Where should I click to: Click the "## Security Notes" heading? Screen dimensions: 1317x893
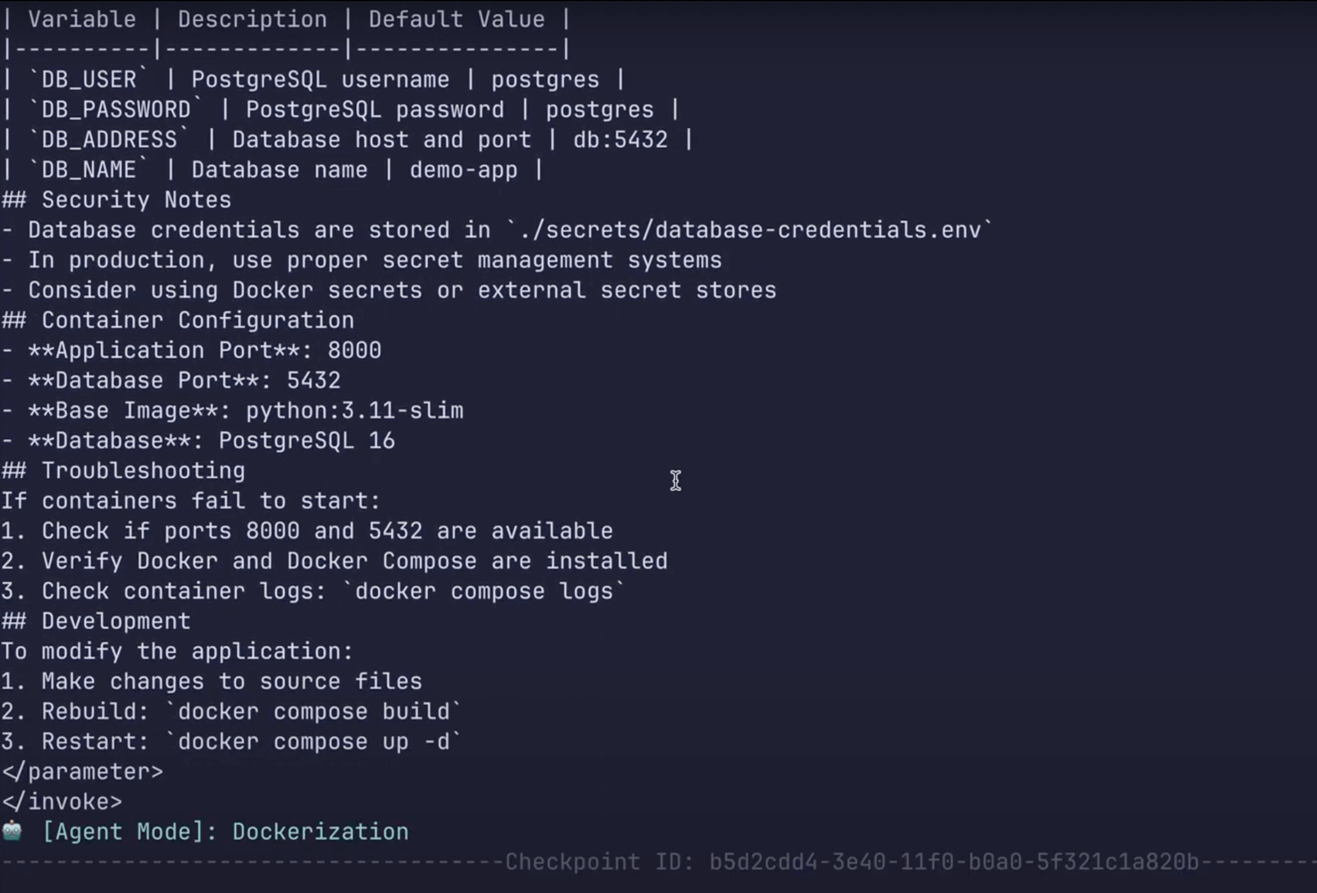[x=117, y=200]
